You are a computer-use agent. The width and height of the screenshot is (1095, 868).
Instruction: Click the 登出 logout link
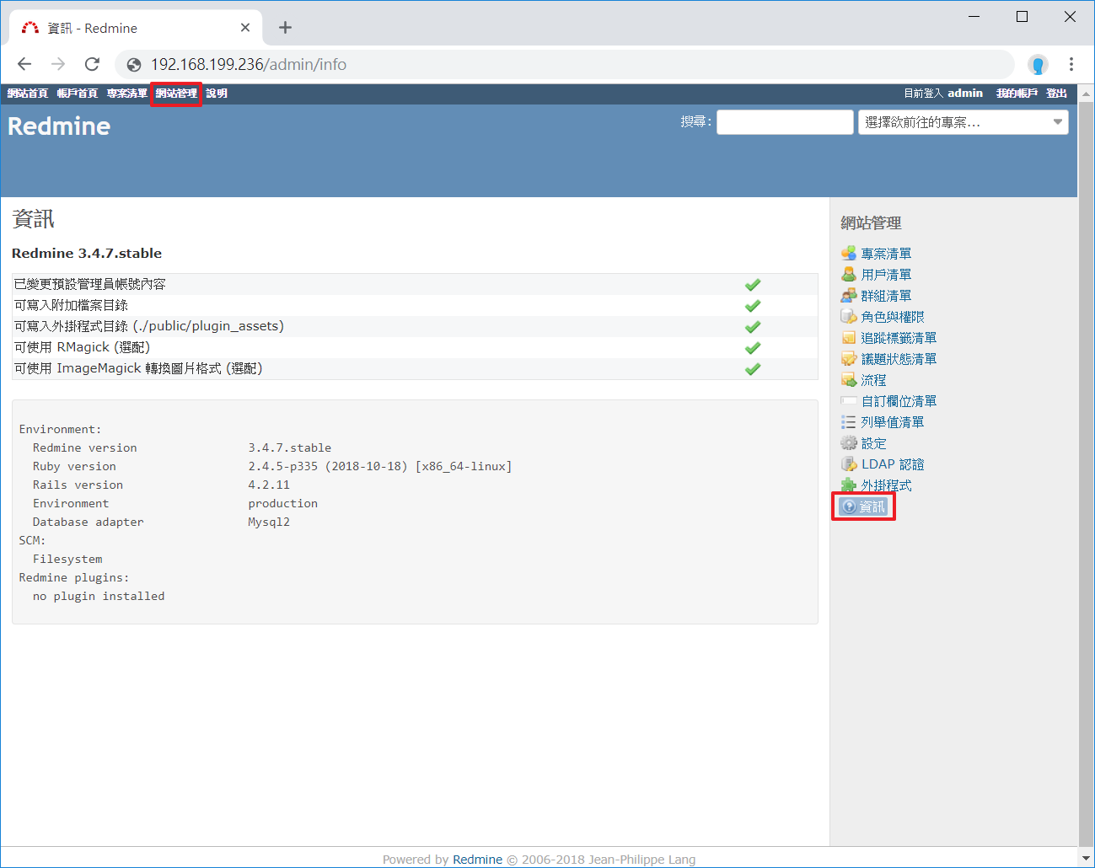(x=1057, y=94)
